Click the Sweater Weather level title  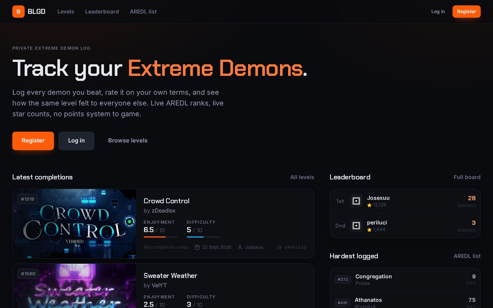tap(170, 276)
